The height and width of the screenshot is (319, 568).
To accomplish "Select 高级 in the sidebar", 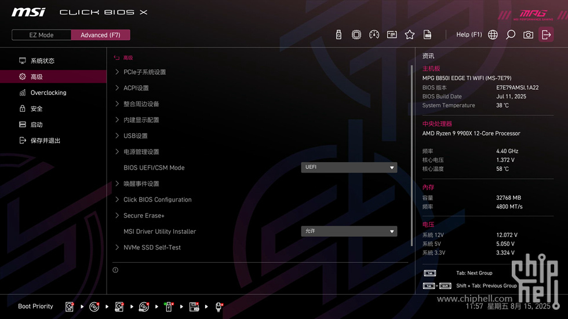I will click(x=53, y=76).
